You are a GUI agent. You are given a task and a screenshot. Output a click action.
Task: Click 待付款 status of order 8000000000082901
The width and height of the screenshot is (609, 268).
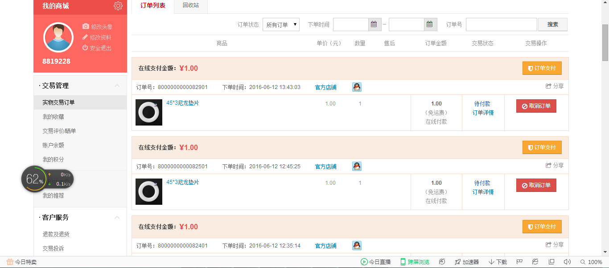[482, 104]
